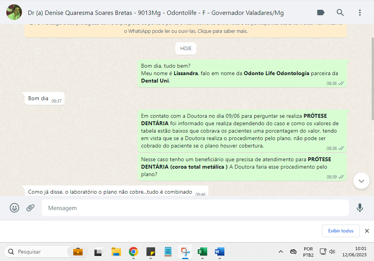Attach a file with the paperclip icon
Screen dimensions: 374x261
pos(30,208)
